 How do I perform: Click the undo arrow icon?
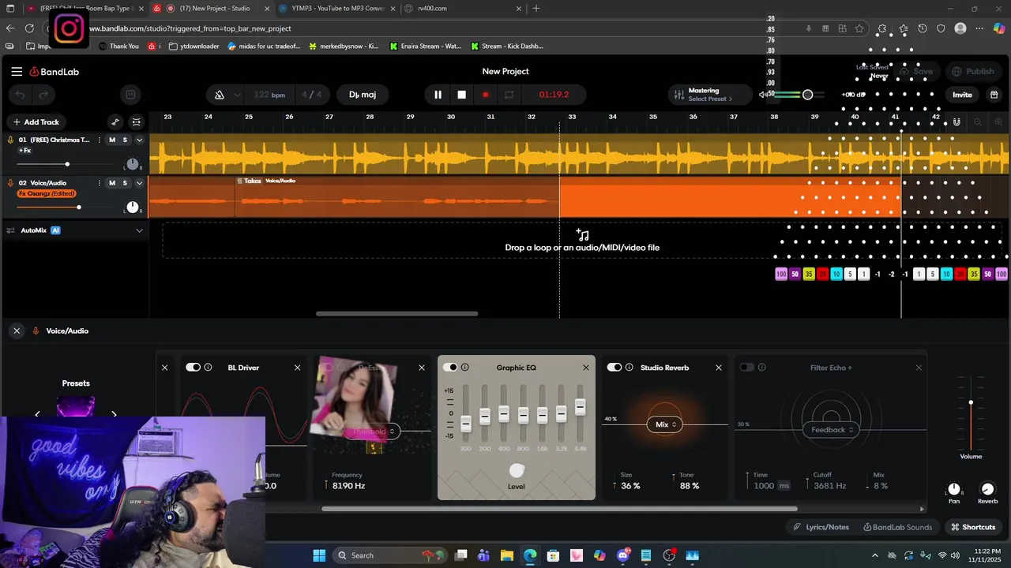[x=21, y=95]
